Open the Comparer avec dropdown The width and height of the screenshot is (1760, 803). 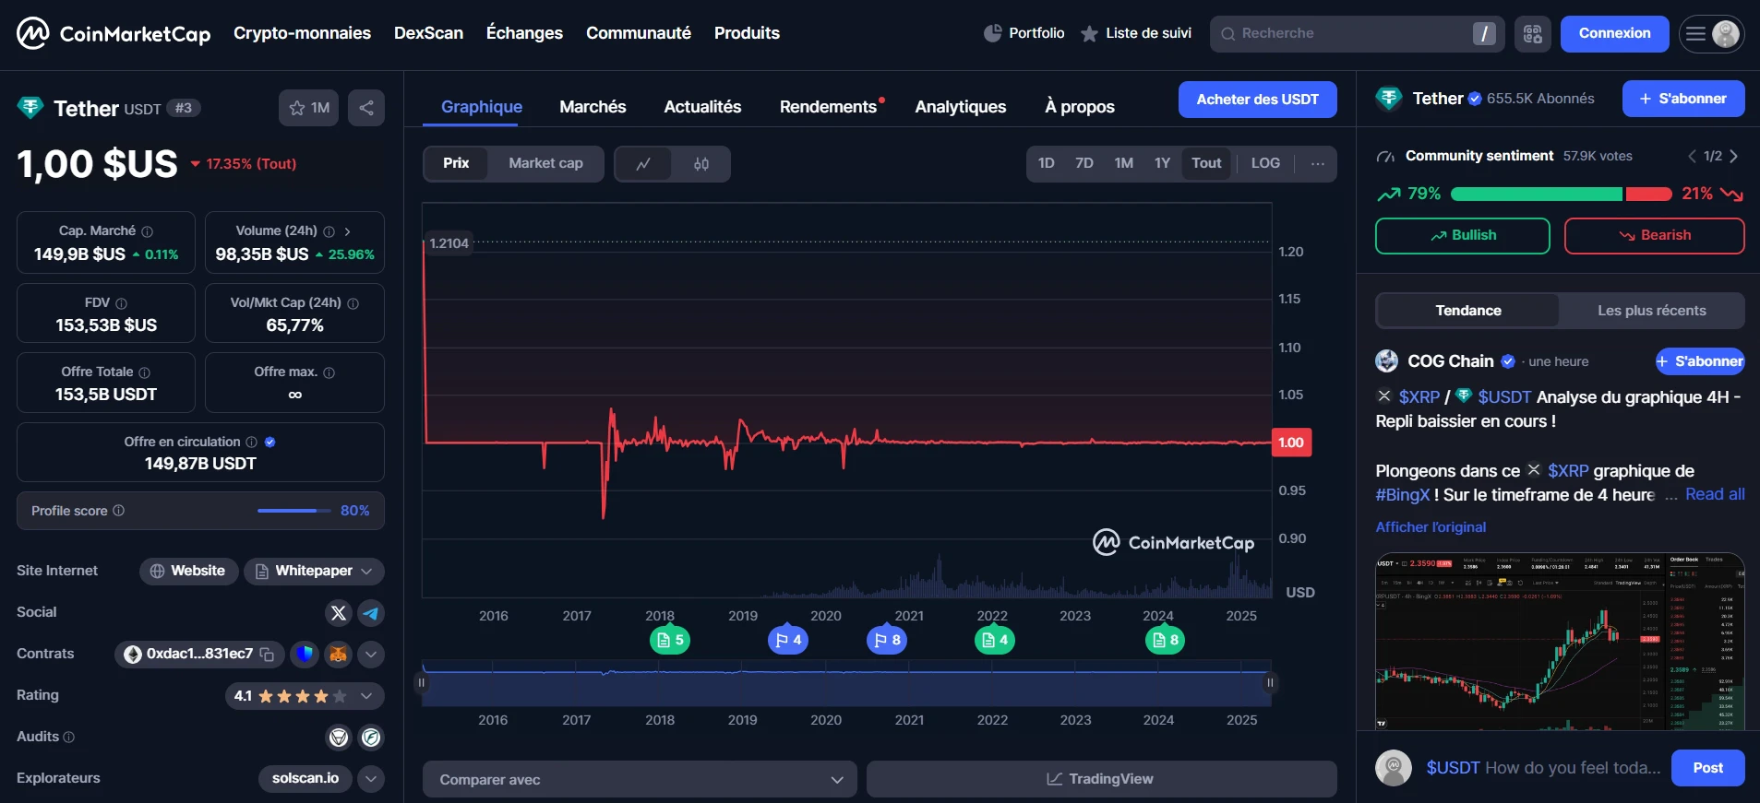[x=640, y=780]
